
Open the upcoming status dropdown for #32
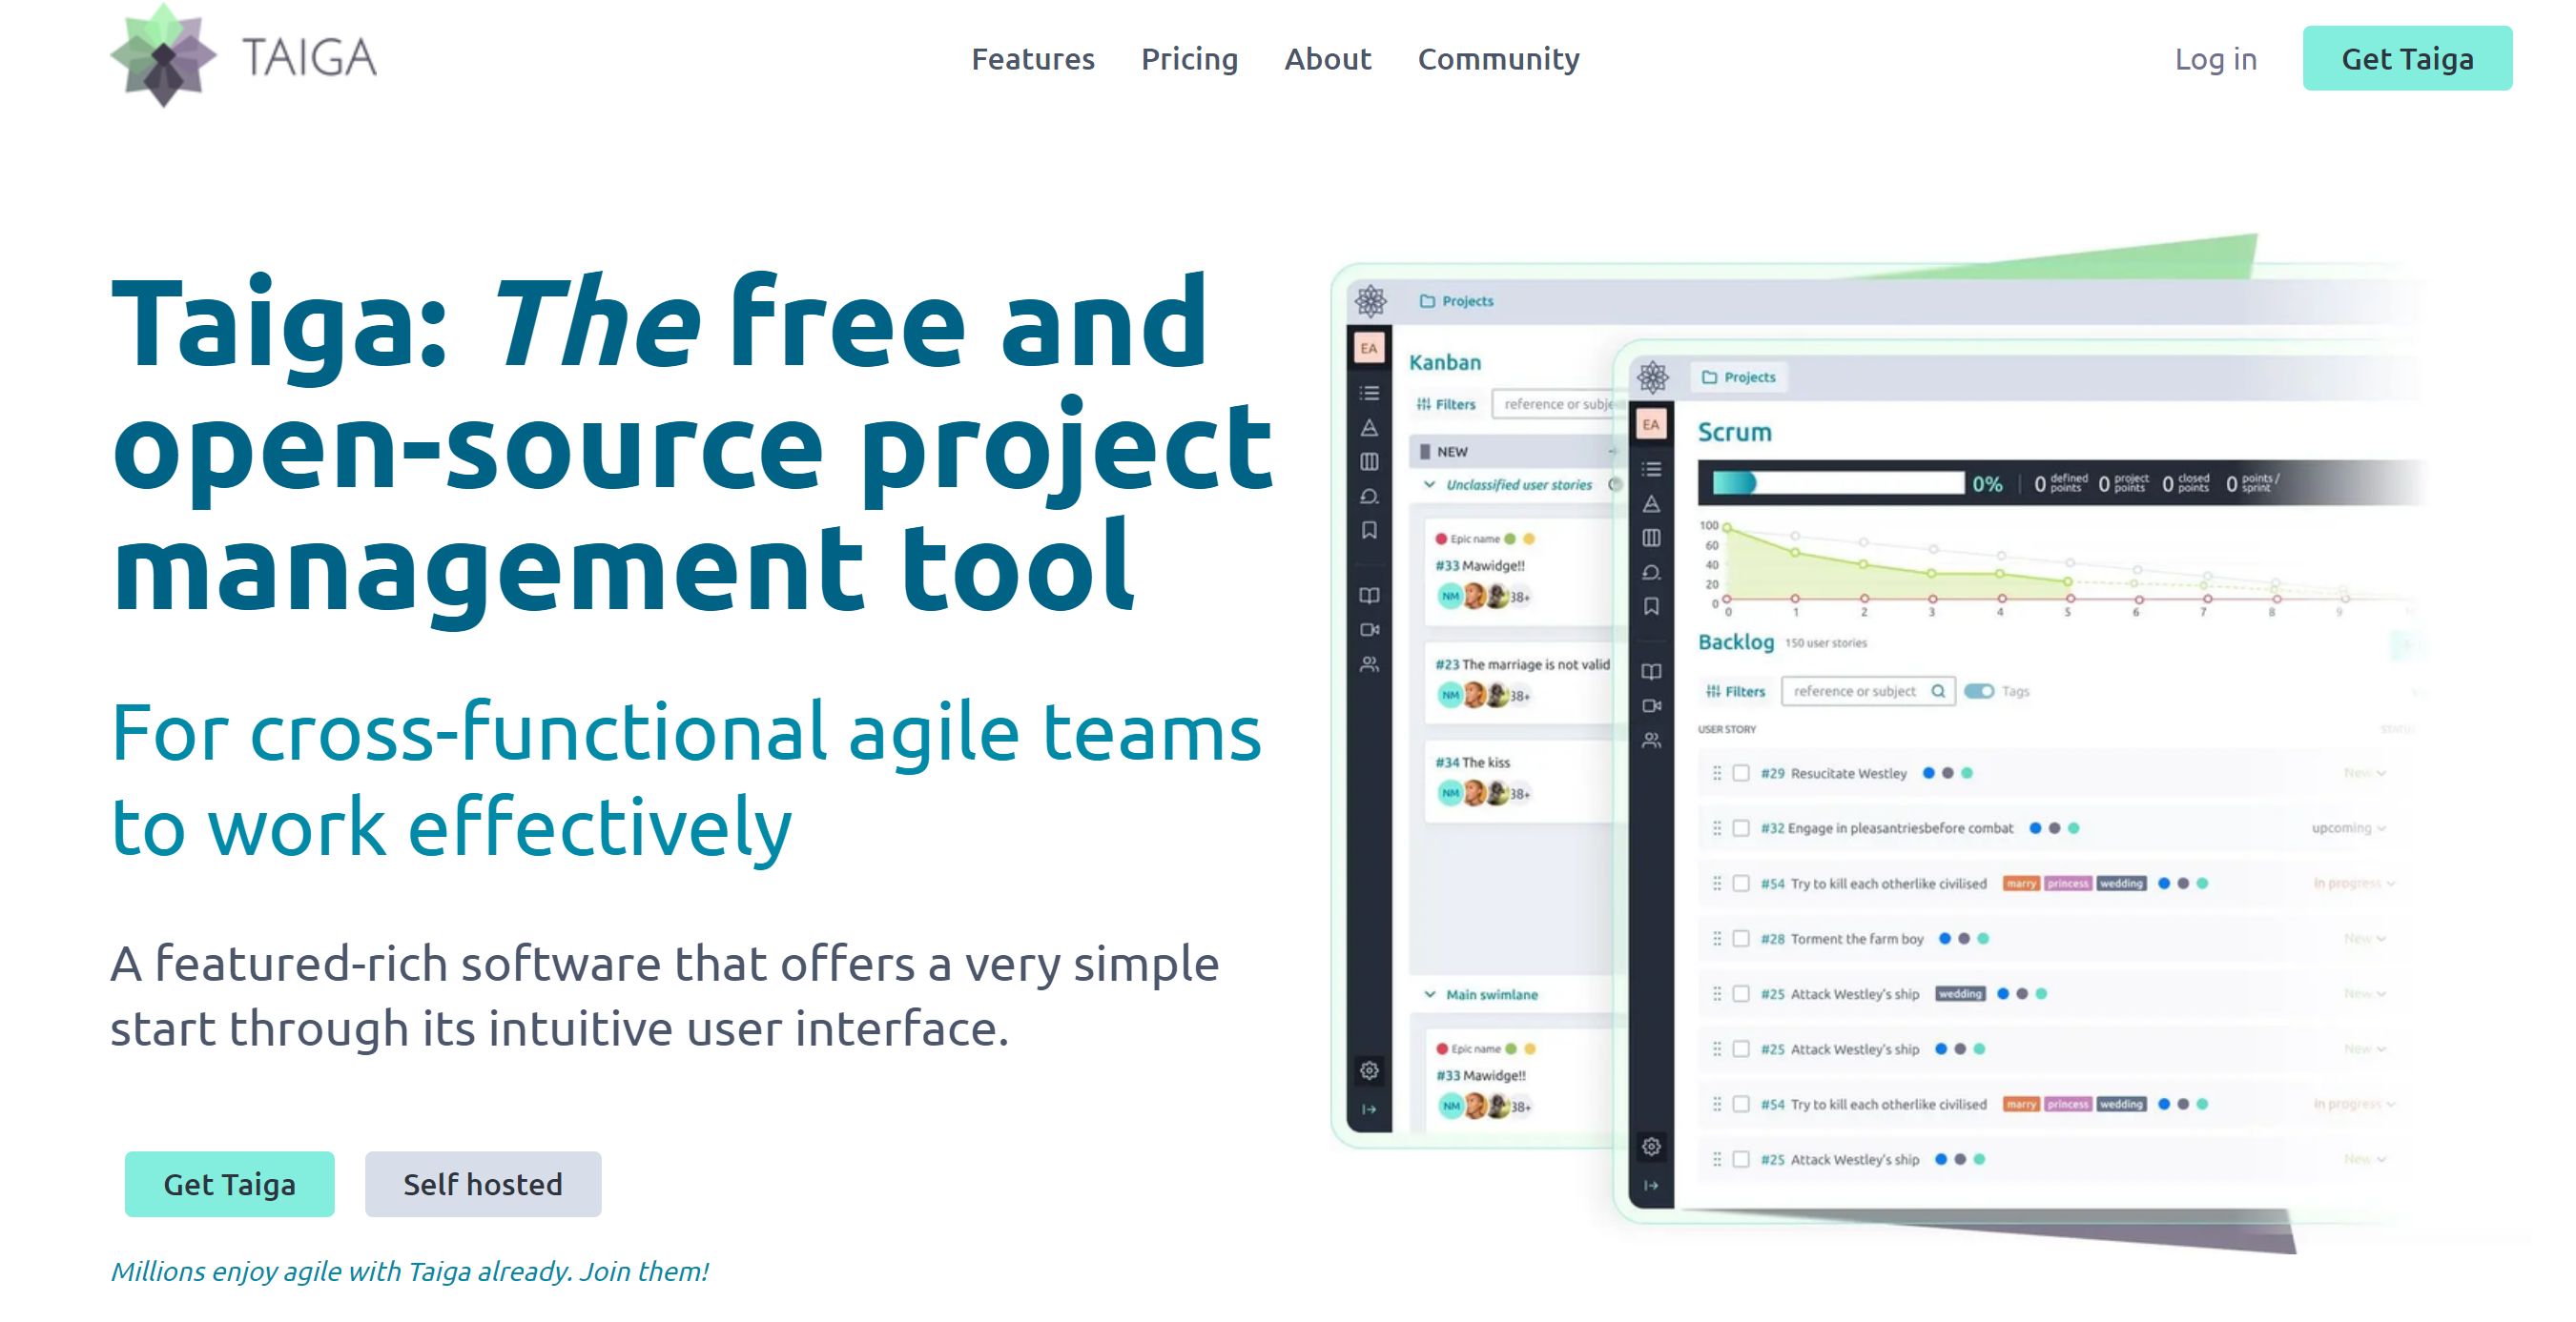pyautogui.click(x=2348, y=827)
